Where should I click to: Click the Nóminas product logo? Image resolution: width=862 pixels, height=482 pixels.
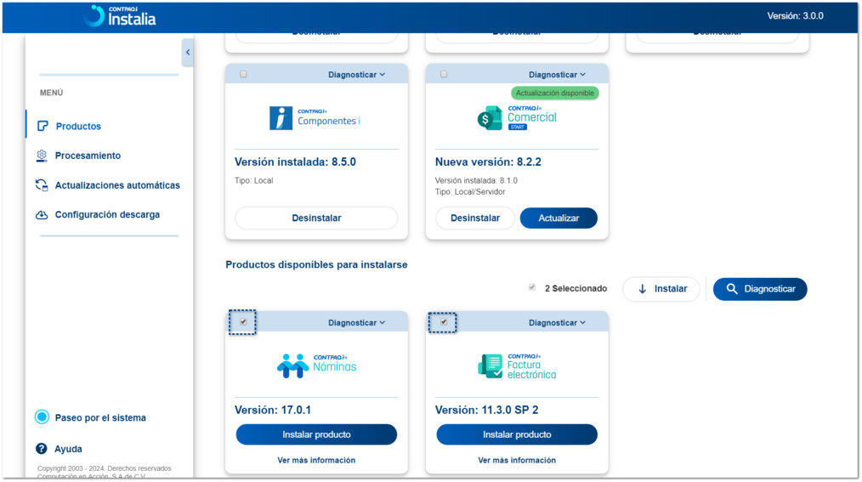[x=316, y=366]
